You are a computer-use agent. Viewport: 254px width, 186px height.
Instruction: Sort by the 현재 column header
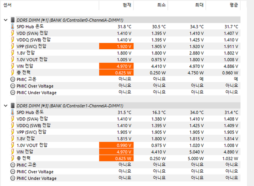[127, 5]
